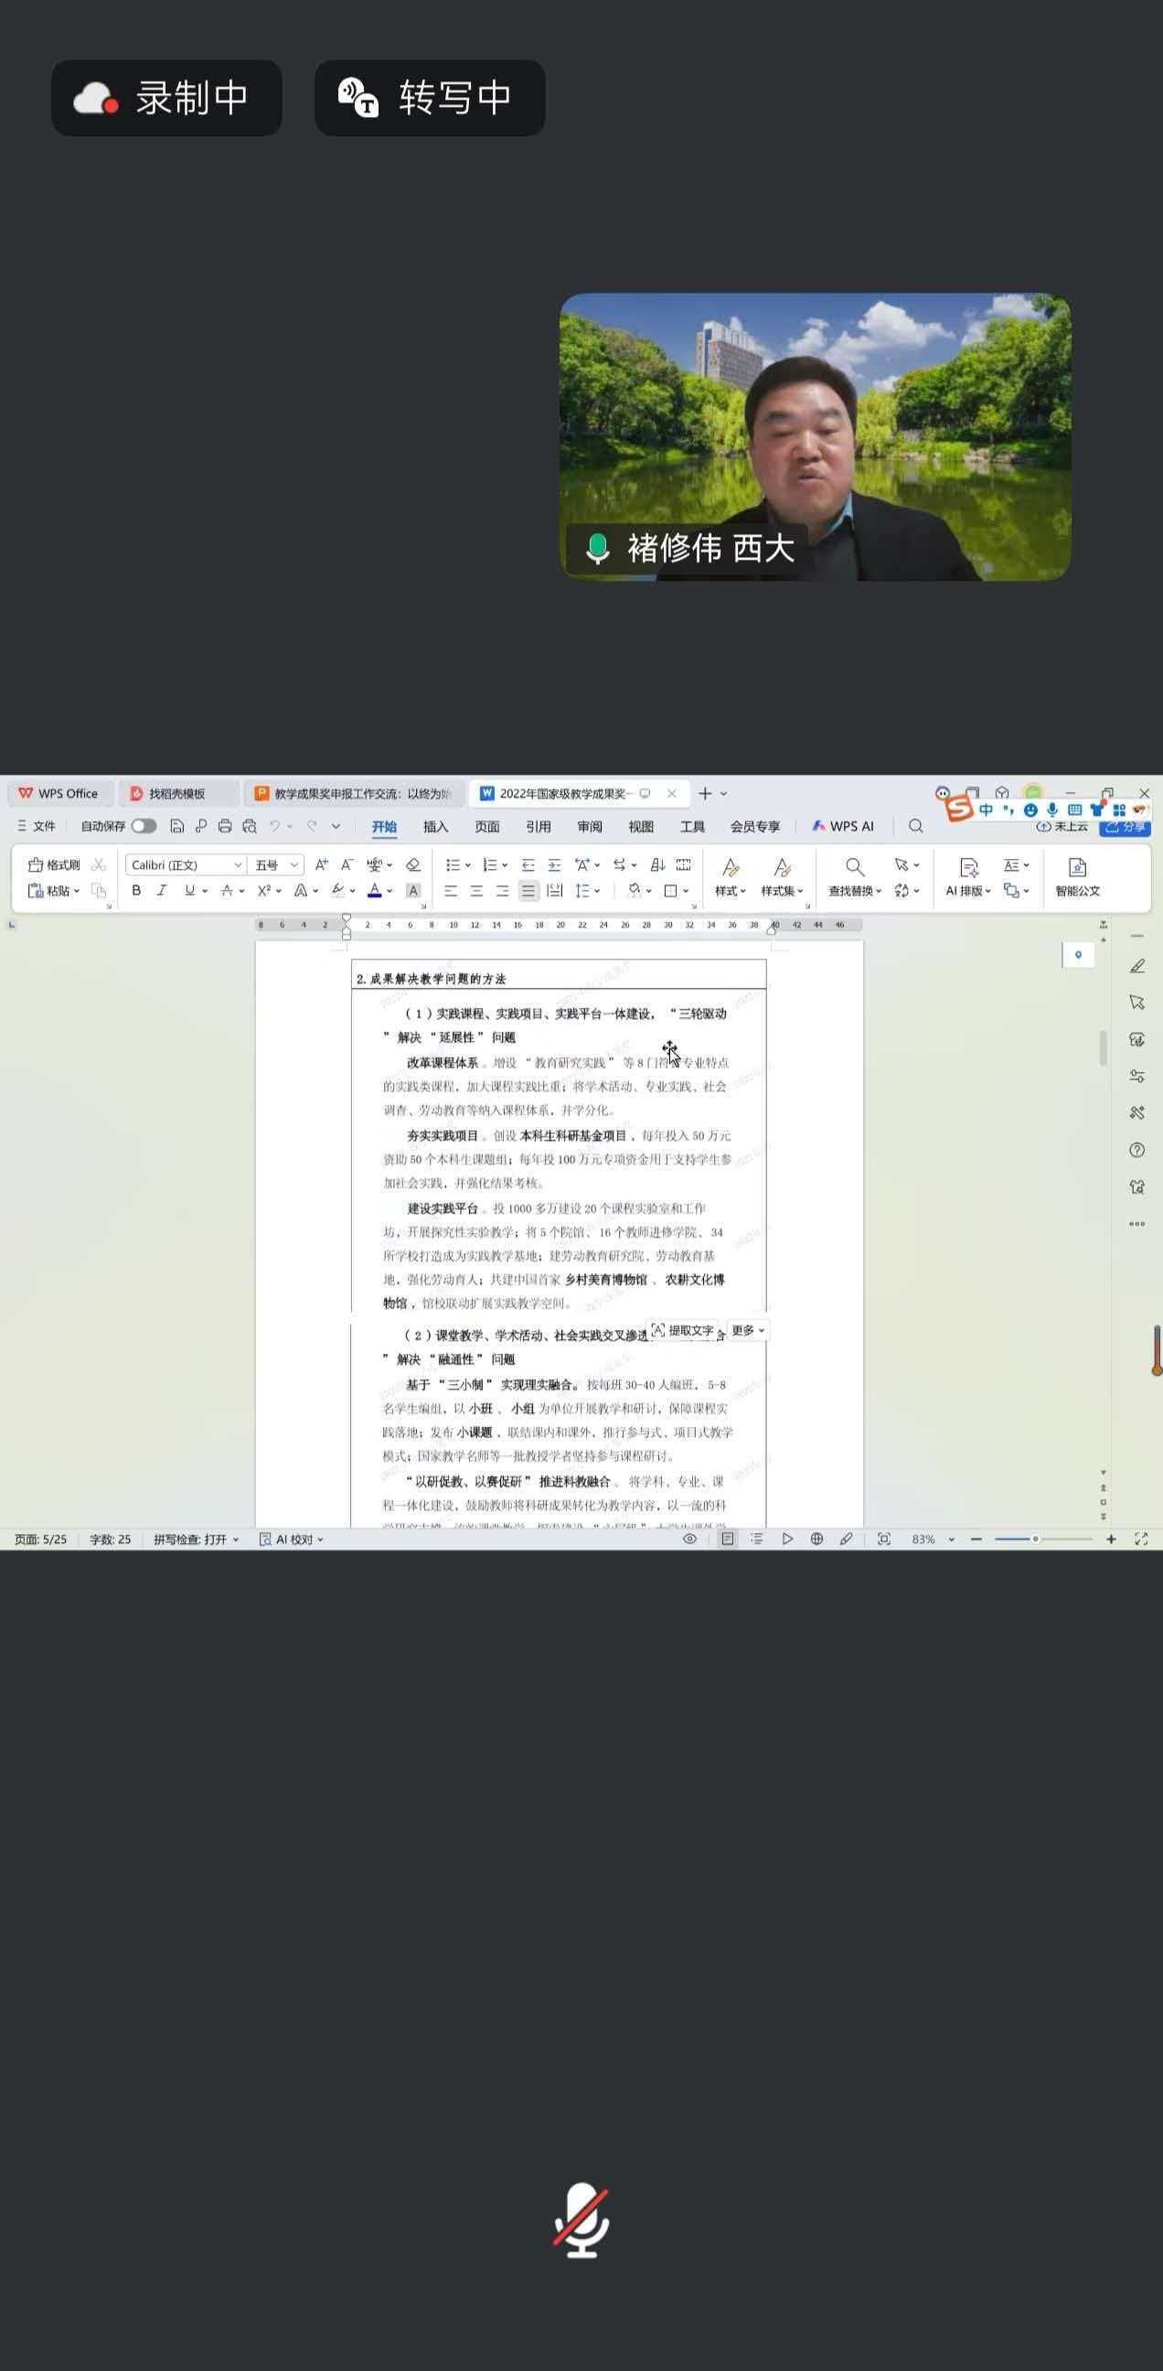Open the 五号 font size dropdown

pos(293,864)
